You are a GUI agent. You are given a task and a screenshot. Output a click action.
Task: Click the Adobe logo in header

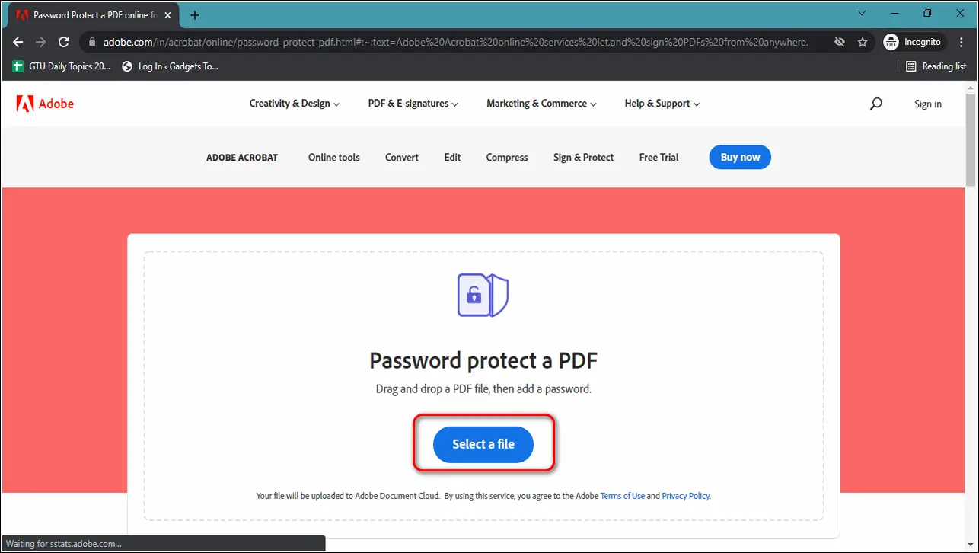pos(45,104)
